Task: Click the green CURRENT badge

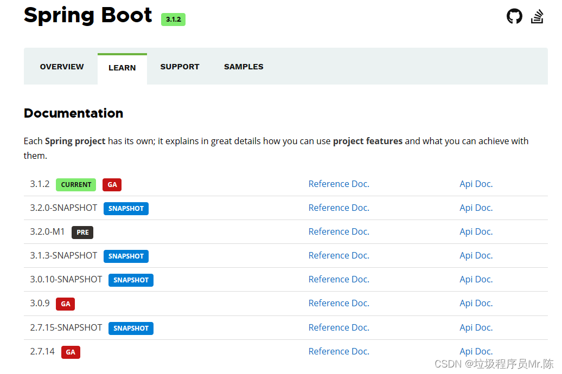Action: (x=76, y=184)
